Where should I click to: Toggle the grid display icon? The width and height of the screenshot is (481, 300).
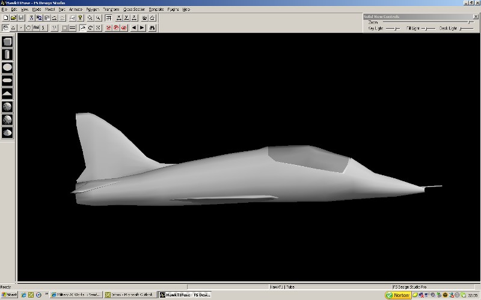(x=108, y=18)
